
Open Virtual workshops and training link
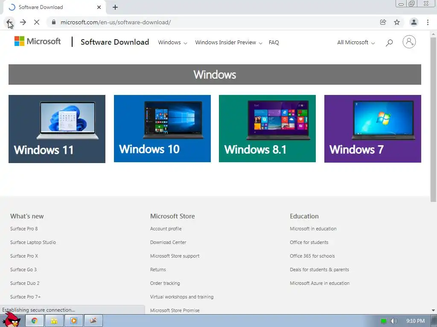[x=182, y=297]
